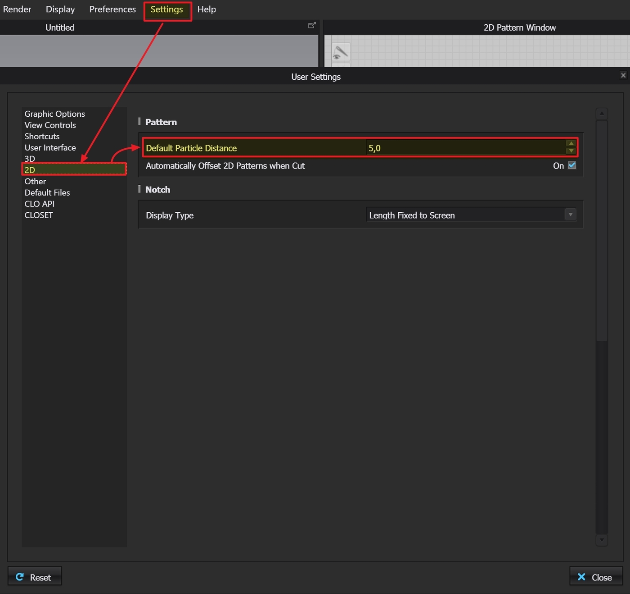The height and width of the screenshot is (594, 630).
Task: Click the settings panel vertical scrollbar thumb
Action: [x=602, y=230]
